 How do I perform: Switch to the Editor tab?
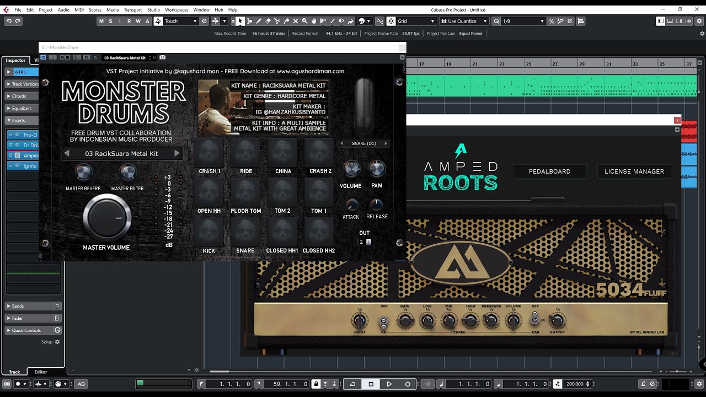point(41,372)
